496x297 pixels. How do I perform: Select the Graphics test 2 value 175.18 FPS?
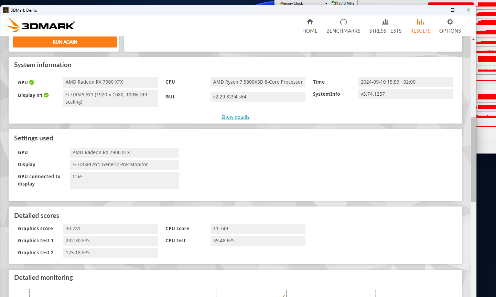click(110, 253)
